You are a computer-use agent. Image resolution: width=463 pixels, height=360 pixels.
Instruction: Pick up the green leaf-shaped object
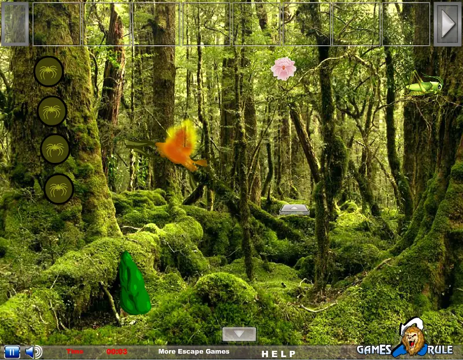click(x=134, y=283)
